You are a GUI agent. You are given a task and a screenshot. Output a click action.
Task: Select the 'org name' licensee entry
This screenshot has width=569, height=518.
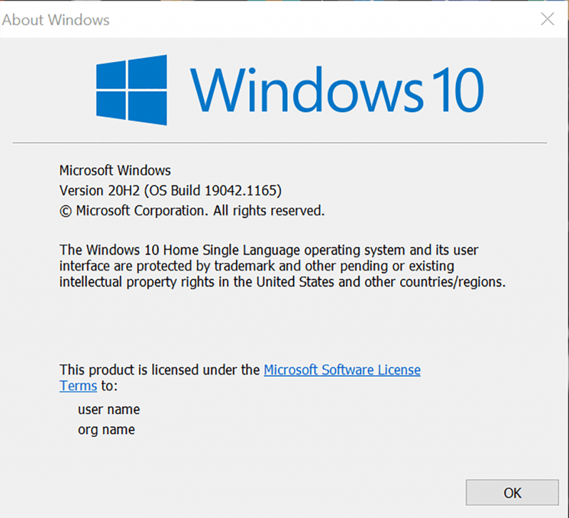point(106,429)
